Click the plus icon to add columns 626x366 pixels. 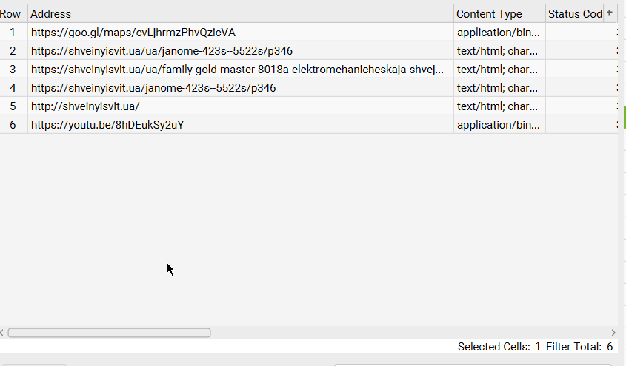(x=610, y=13)
